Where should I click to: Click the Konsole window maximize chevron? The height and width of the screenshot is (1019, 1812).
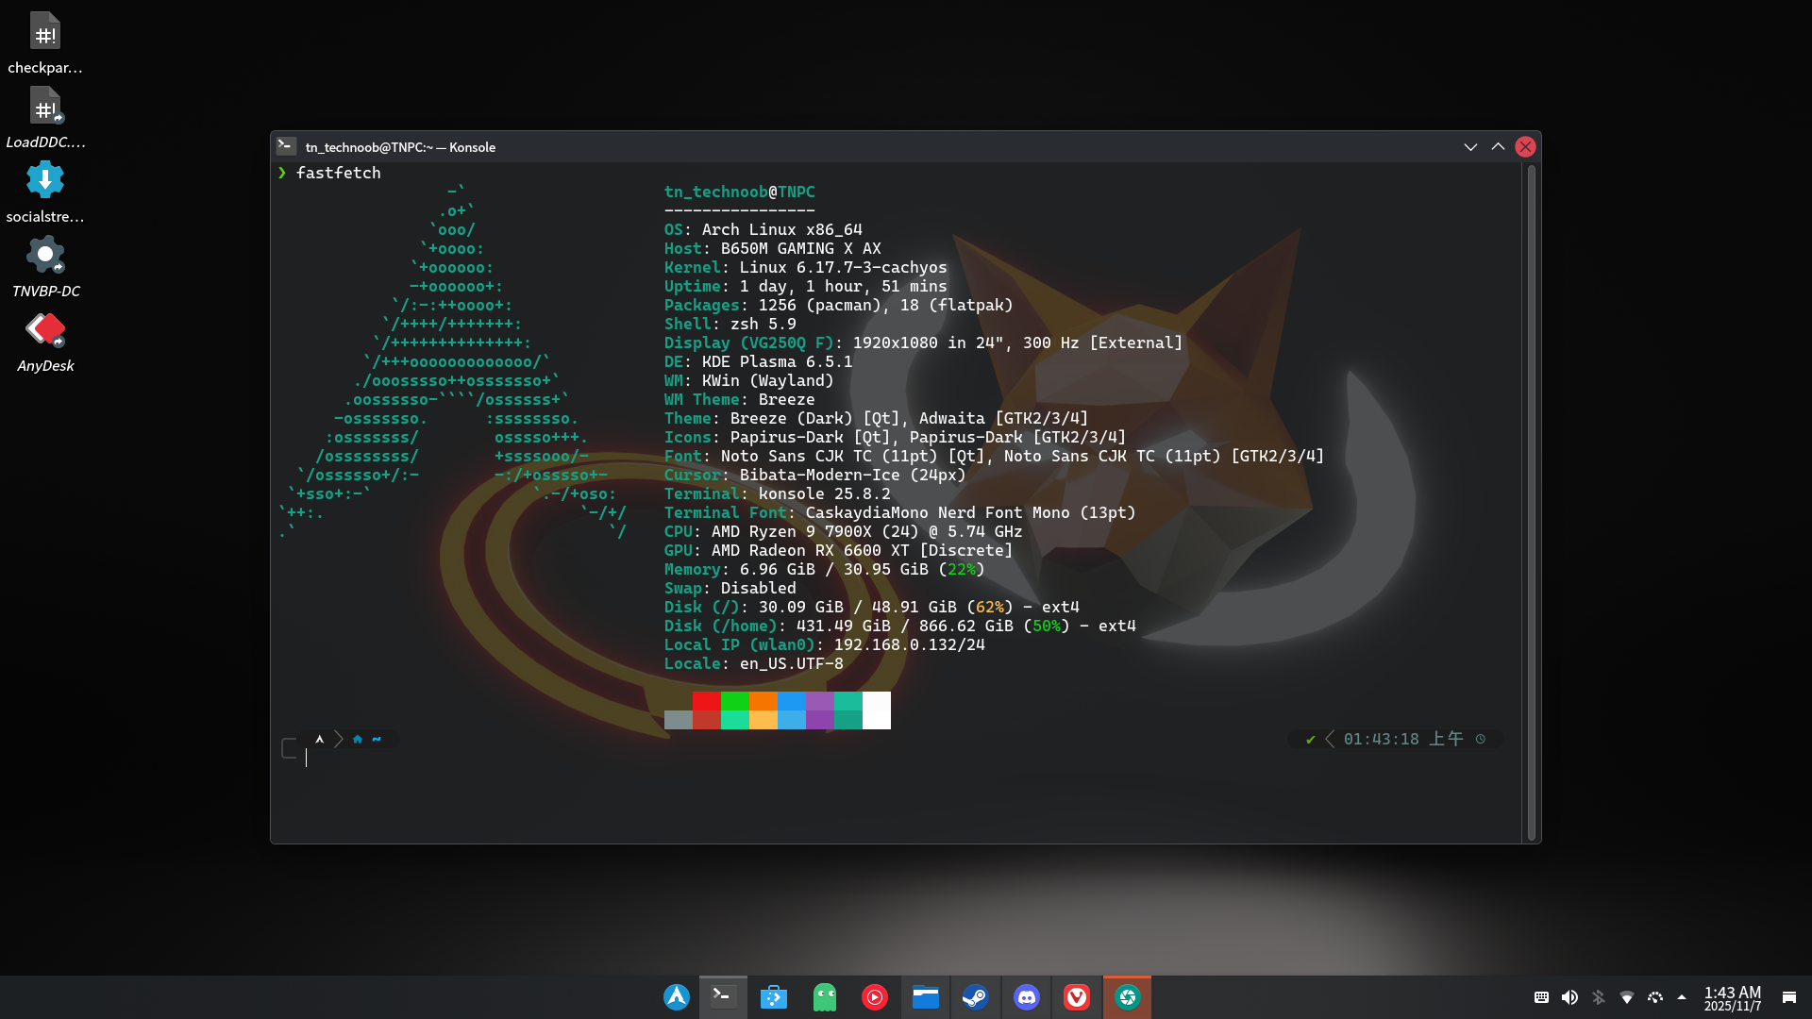point(1498,147)
